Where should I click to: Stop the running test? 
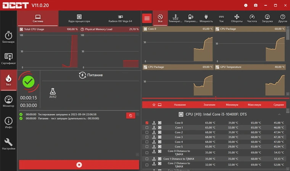79,164
